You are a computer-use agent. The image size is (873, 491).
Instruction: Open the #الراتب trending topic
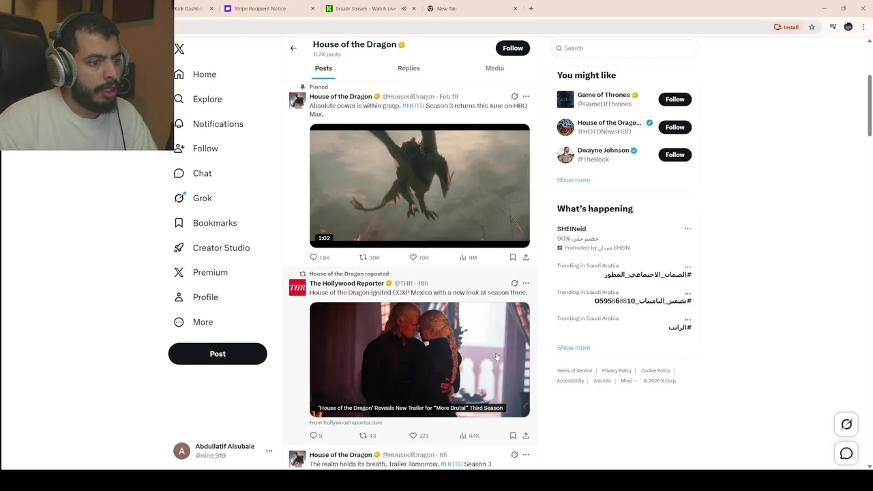[680, 327]
